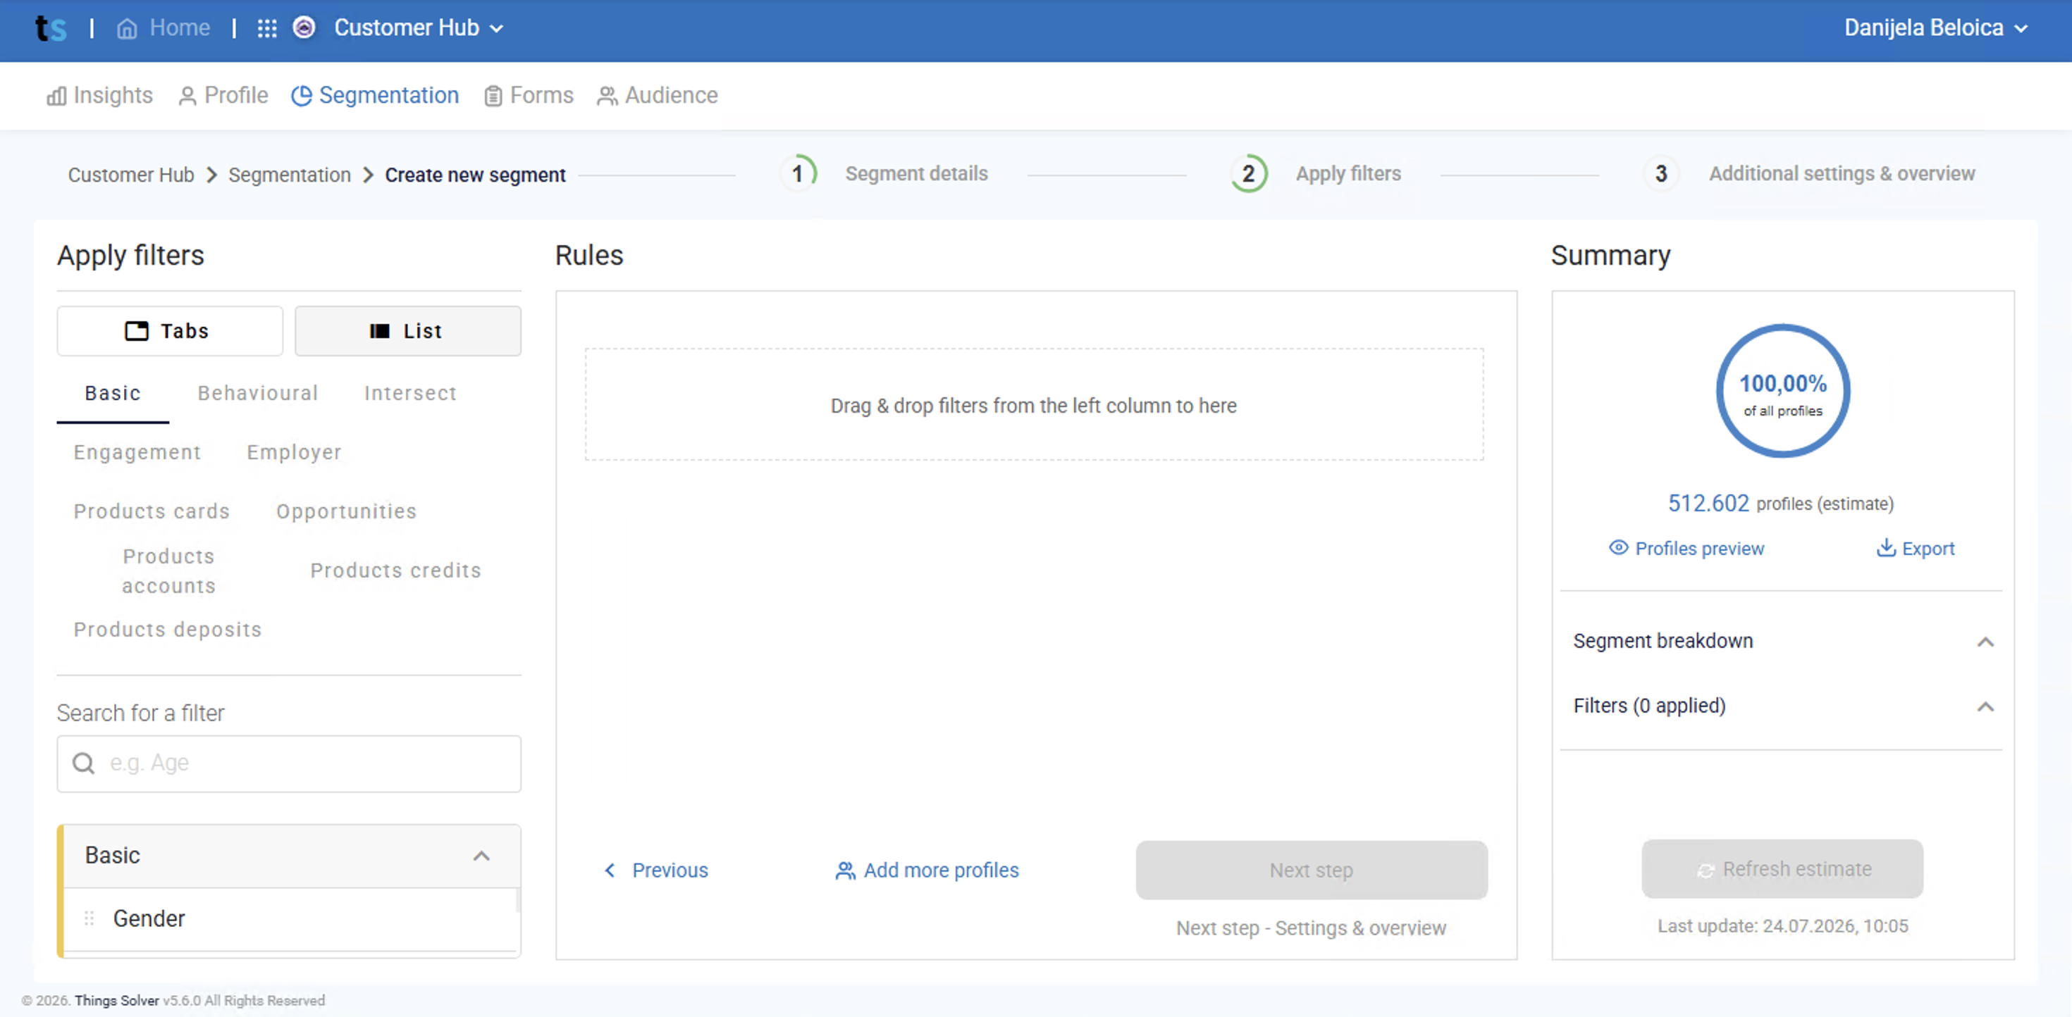Open the Products accounts filter tab
Image resolution: width=2072 pixels, height=1017 pixels.
point(169,572)
